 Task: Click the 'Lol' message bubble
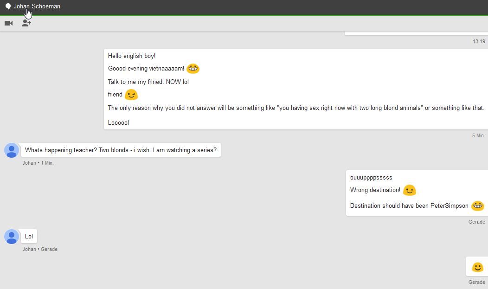click(29, 237)
